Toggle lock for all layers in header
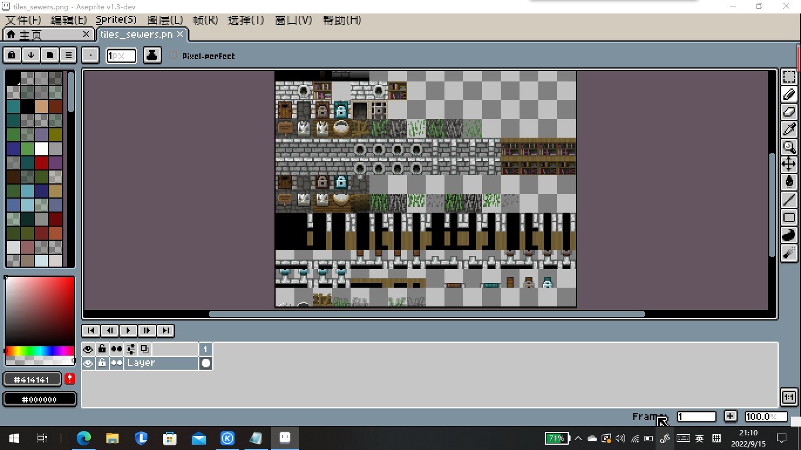Image resolution: width=801 pixels, height=450 pixels. tap(102, 349)
